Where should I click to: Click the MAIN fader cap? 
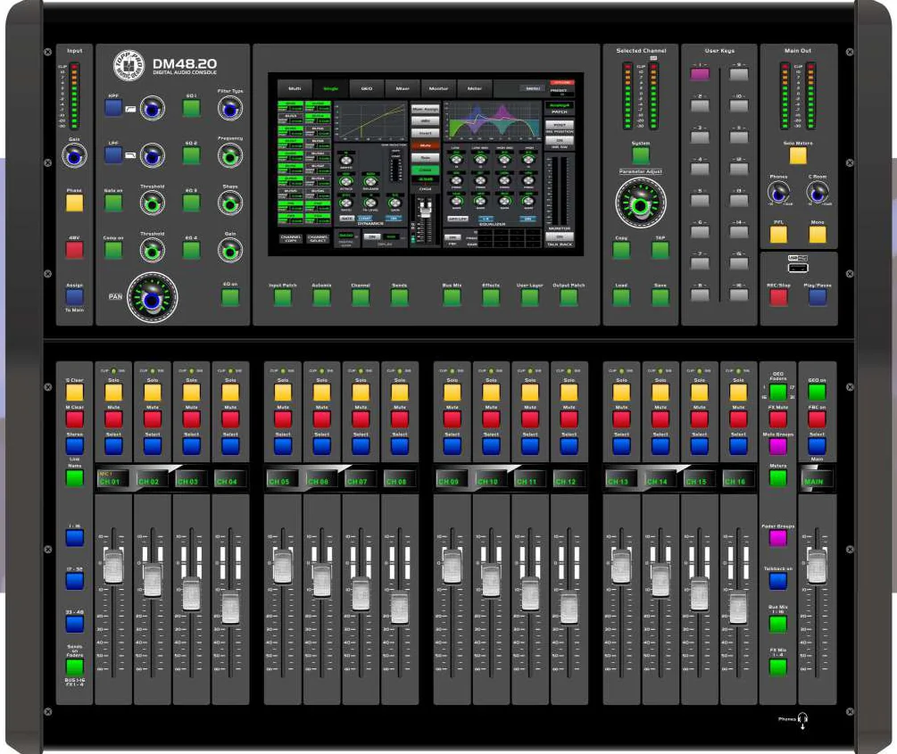pos(817,567)
